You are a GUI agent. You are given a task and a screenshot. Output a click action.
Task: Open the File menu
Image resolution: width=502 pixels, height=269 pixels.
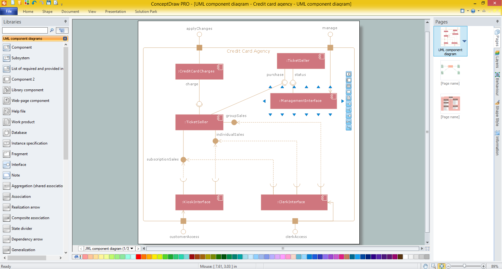tap(9, 11)
